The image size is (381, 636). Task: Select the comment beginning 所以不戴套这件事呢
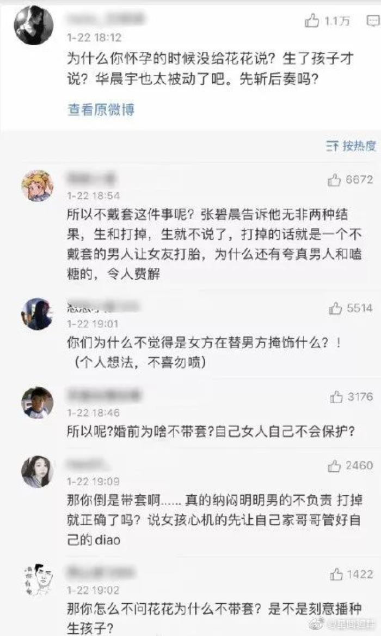coord(214,244)
